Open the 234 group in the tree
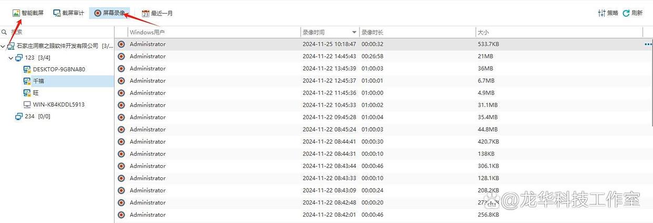The image size is (653, 223). click(x=29, y=116)
